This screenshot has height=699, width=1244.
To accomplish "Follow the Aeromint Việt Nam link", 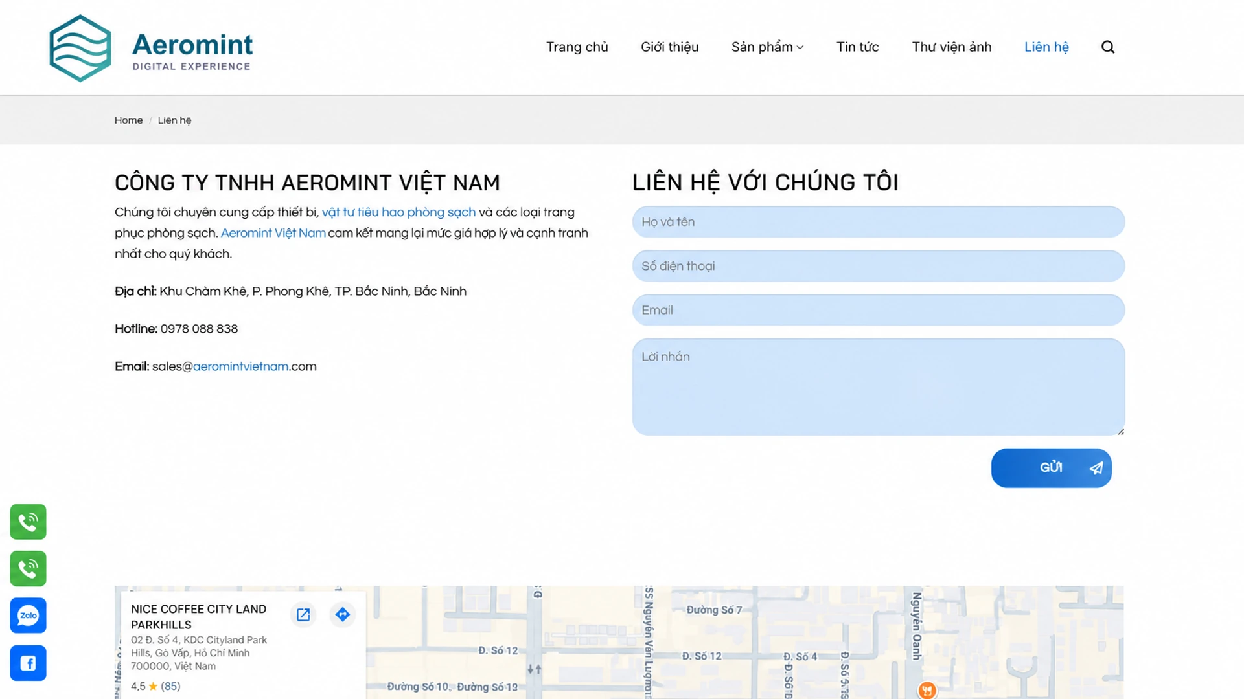I will coord(273,233).
